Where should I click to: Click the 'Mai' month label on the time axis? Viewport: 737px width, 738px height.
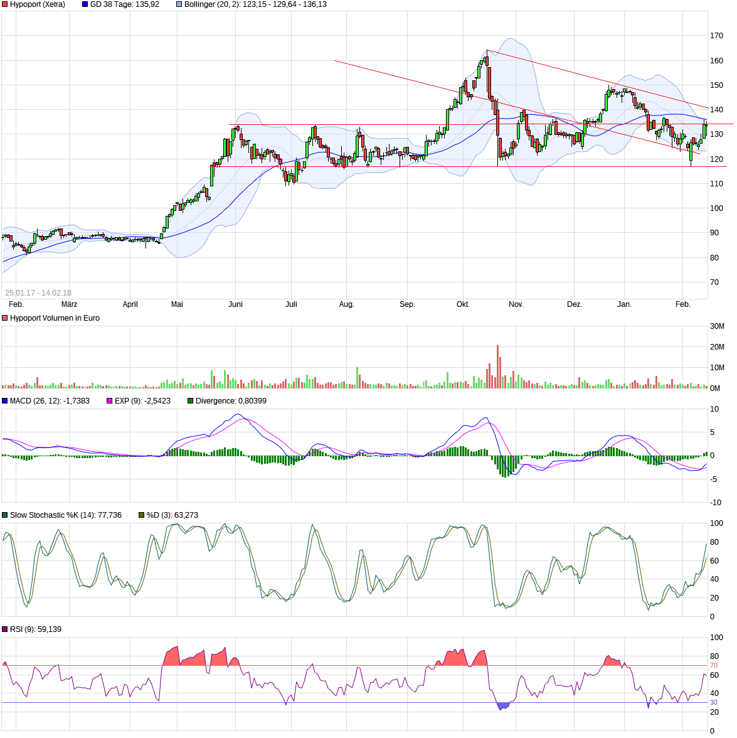tap(178, 304)
